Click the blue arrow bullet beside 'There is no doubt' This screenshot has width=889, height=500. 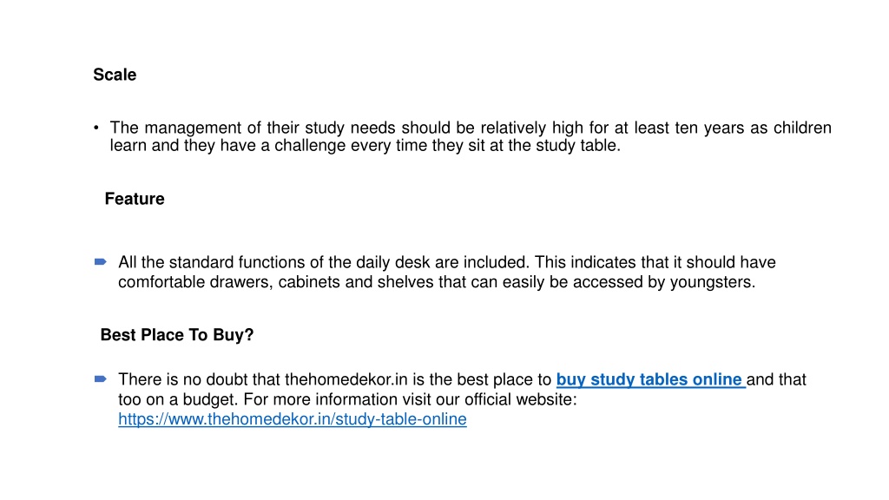click(101, 378)
